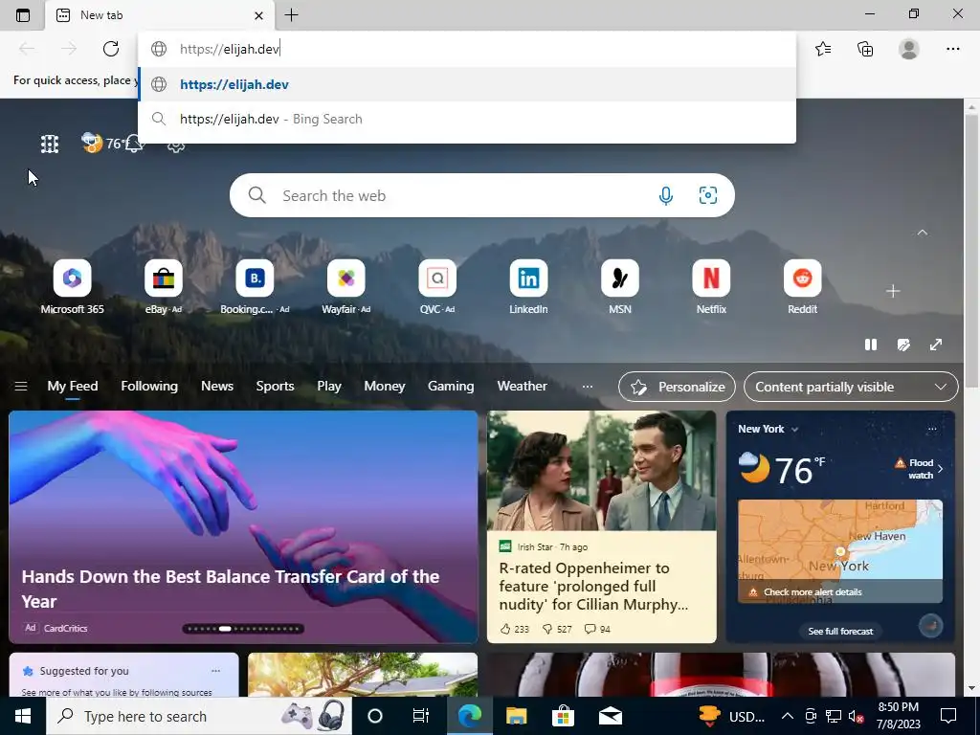Open a new tab with plus button
Image resolution: width=980 pixels, height=735 pixels.
coord(291,15)
